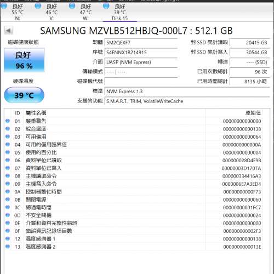
Task: Select the W: drive at 47 °C
Action: coord(85,12)
